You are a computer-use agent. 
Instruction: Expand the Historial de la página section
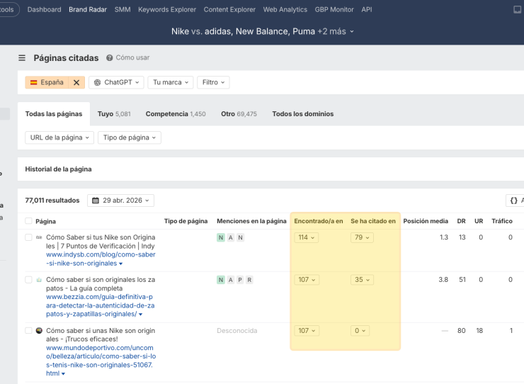58,169
